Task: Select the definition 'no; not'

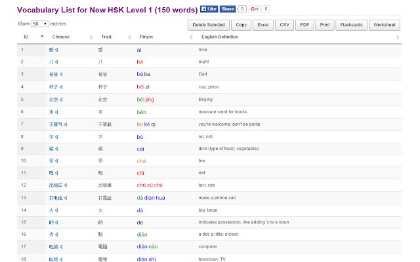Action: pos(205,137)
